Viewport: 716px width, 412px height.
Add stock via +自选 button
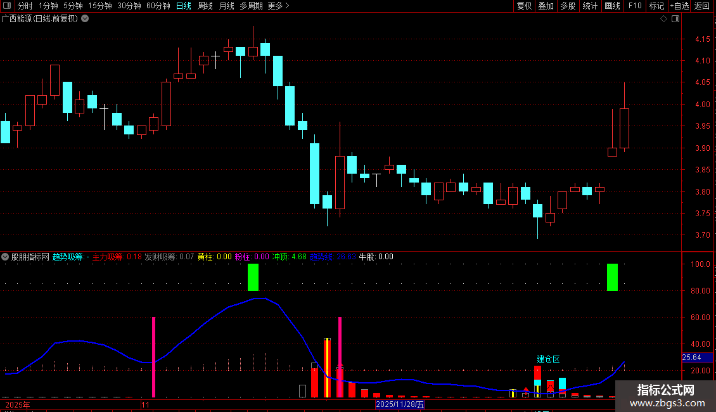click(679, 6)
